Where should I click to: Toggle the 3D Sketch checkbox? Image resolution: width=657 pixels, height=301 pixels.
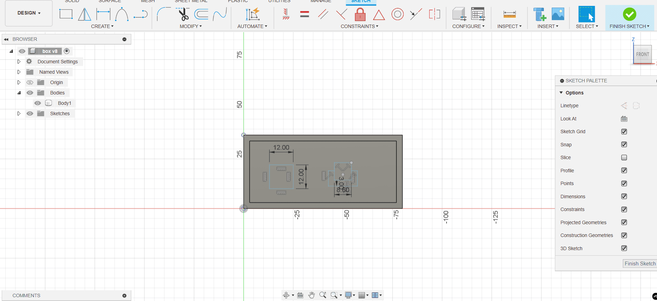tap(624, 248)
